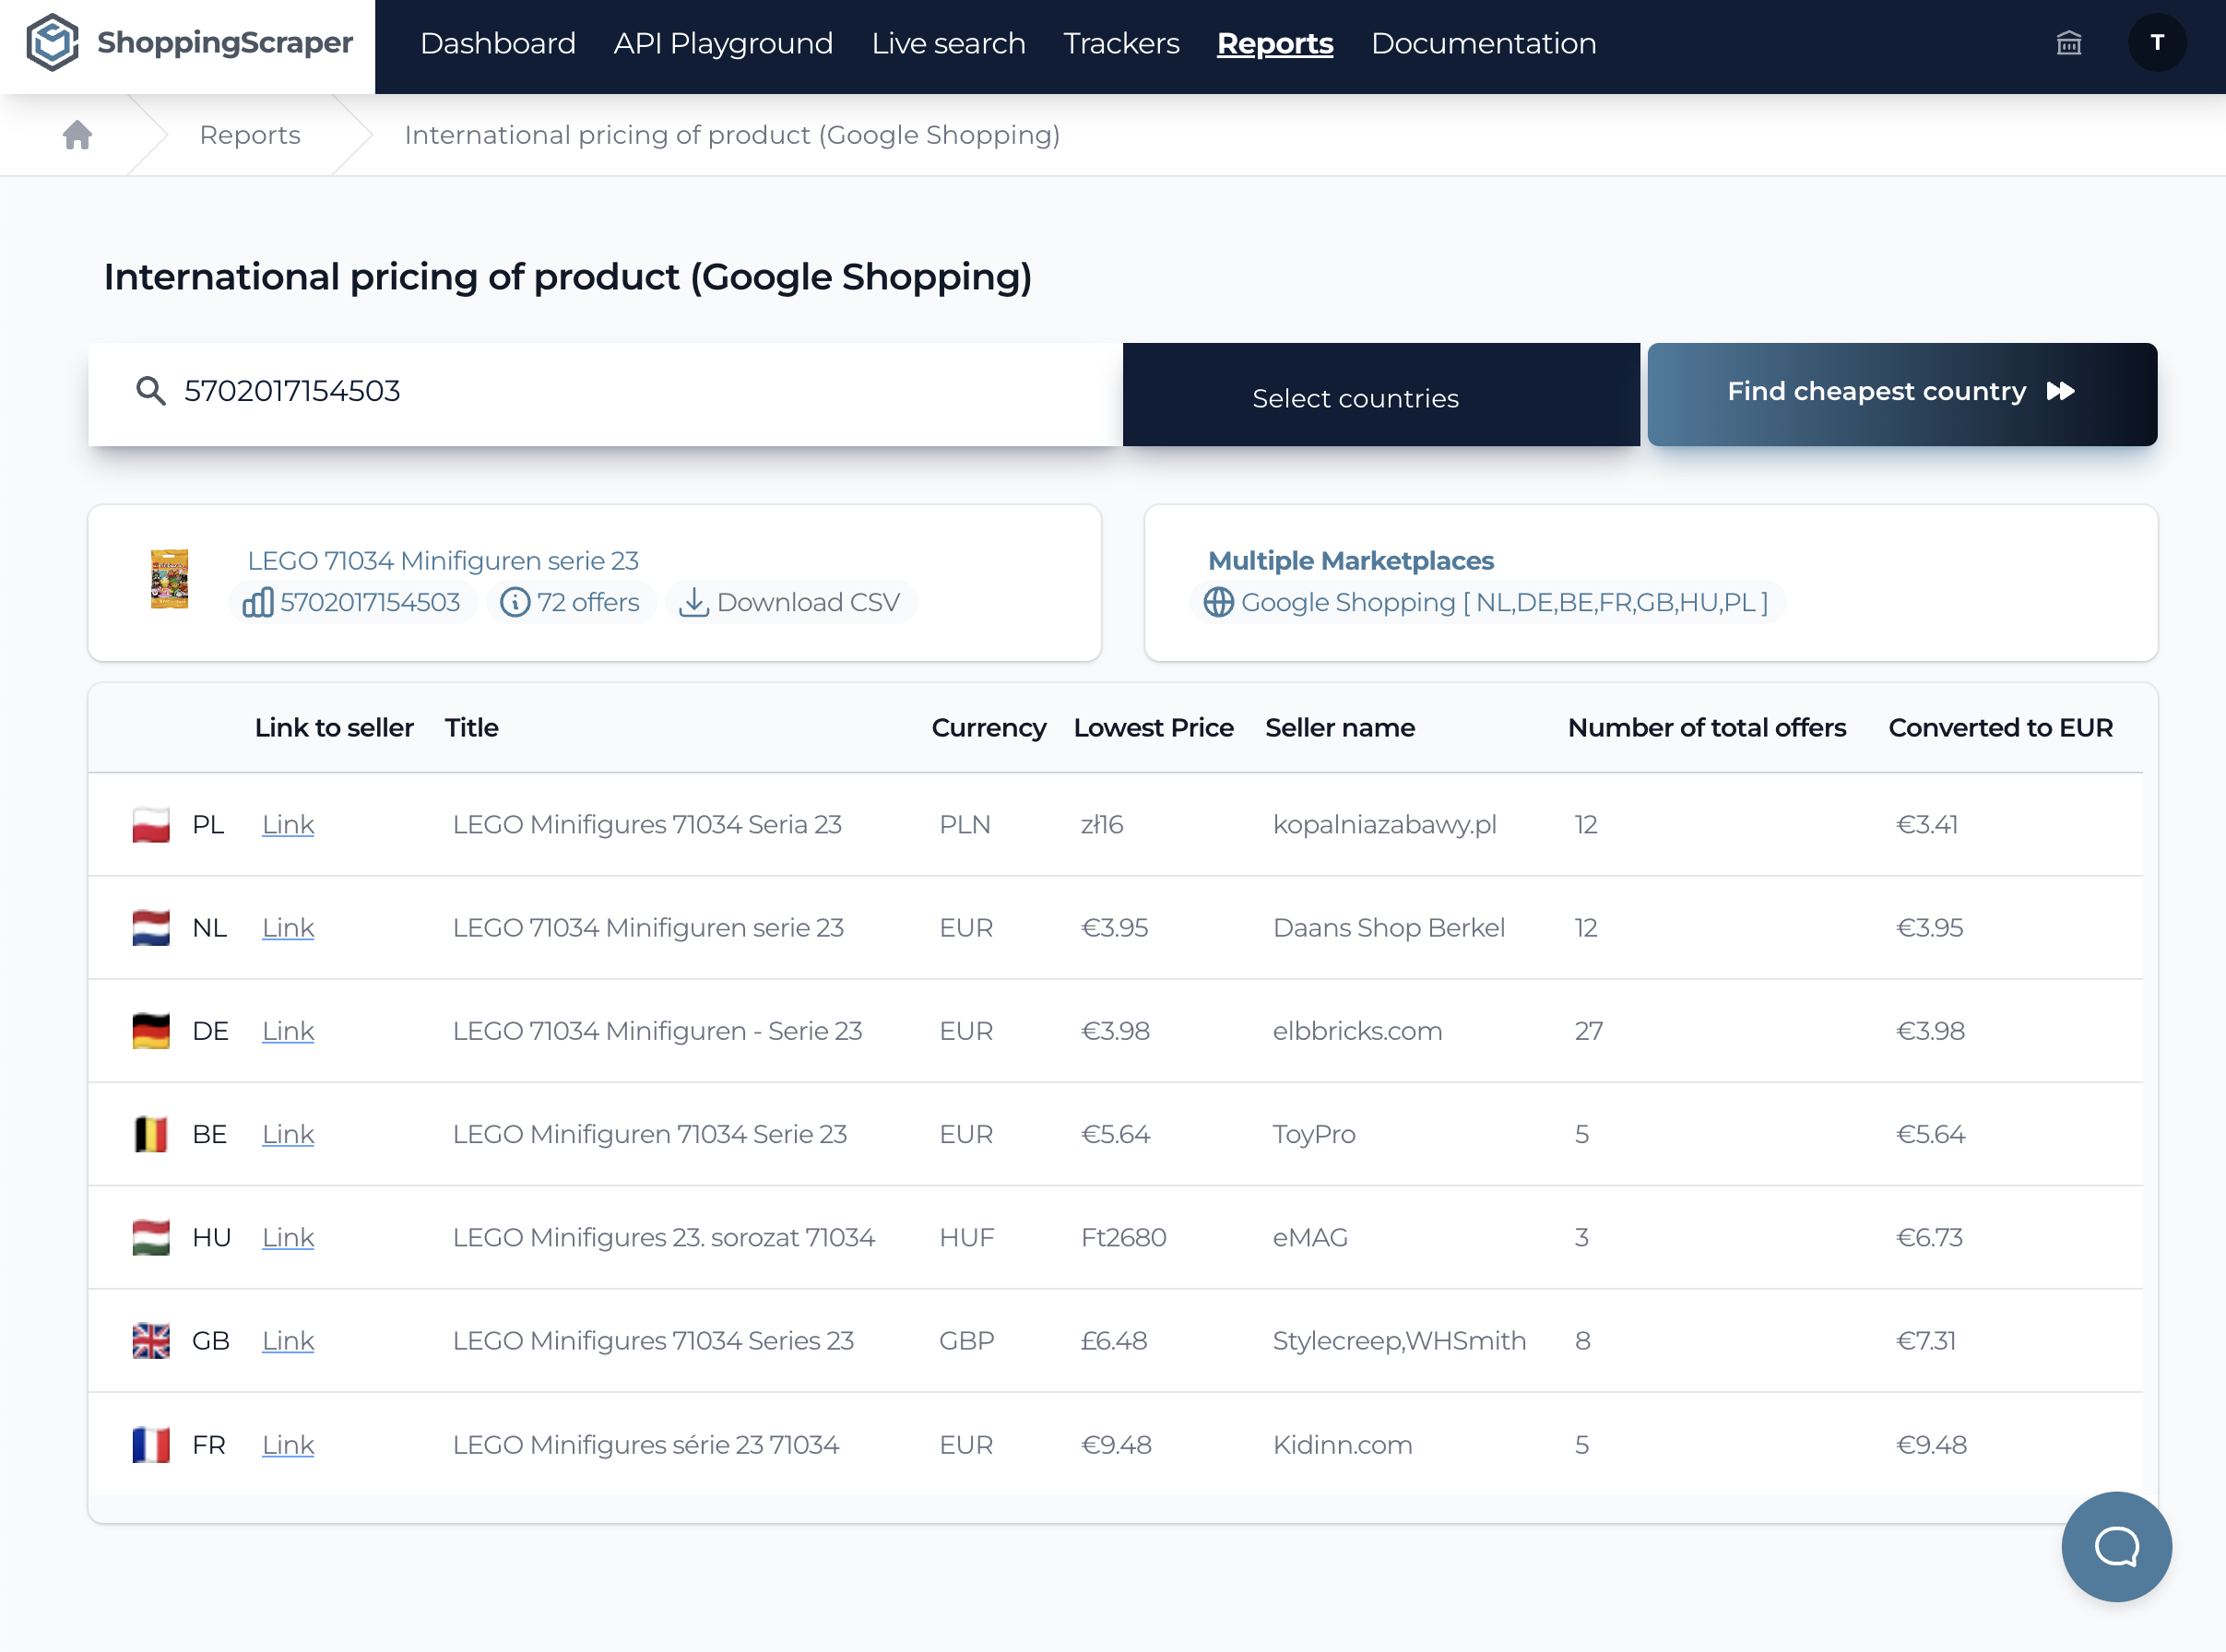Click the LEGO product thumbnail image
Image resolution: width=2226 pixels, height=1652 pixels.
click(169, 579)
